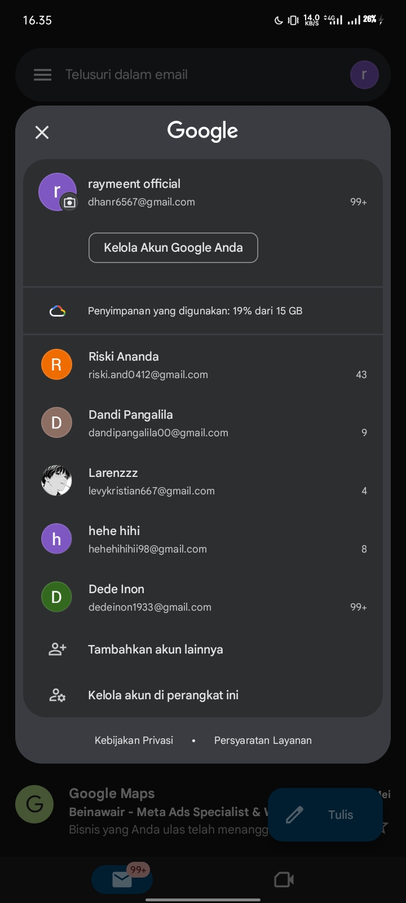This screenshot has width=406, height=903.
Task: Switch to hehe hihi avatar
Action: (56, 539)
